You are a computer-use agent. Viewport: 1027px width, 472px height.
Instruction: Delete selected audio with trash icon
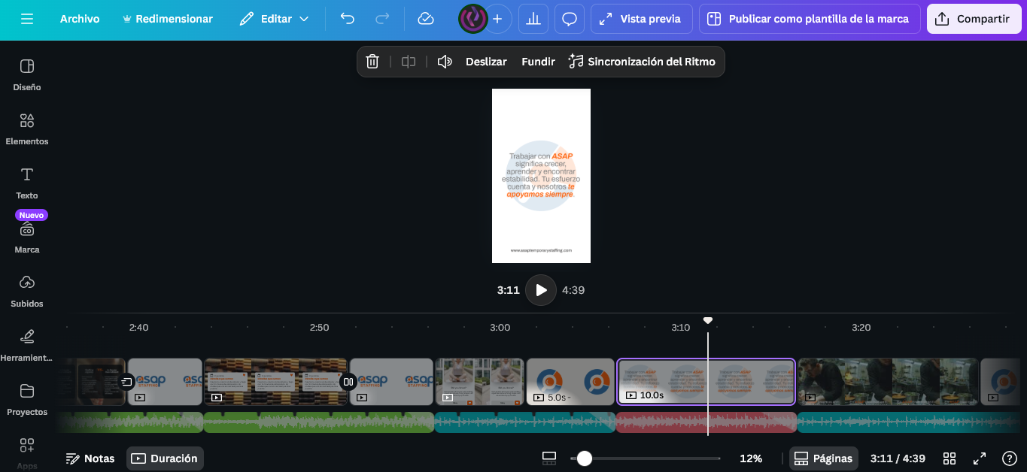pyautogui.click(x=372, y=62)
